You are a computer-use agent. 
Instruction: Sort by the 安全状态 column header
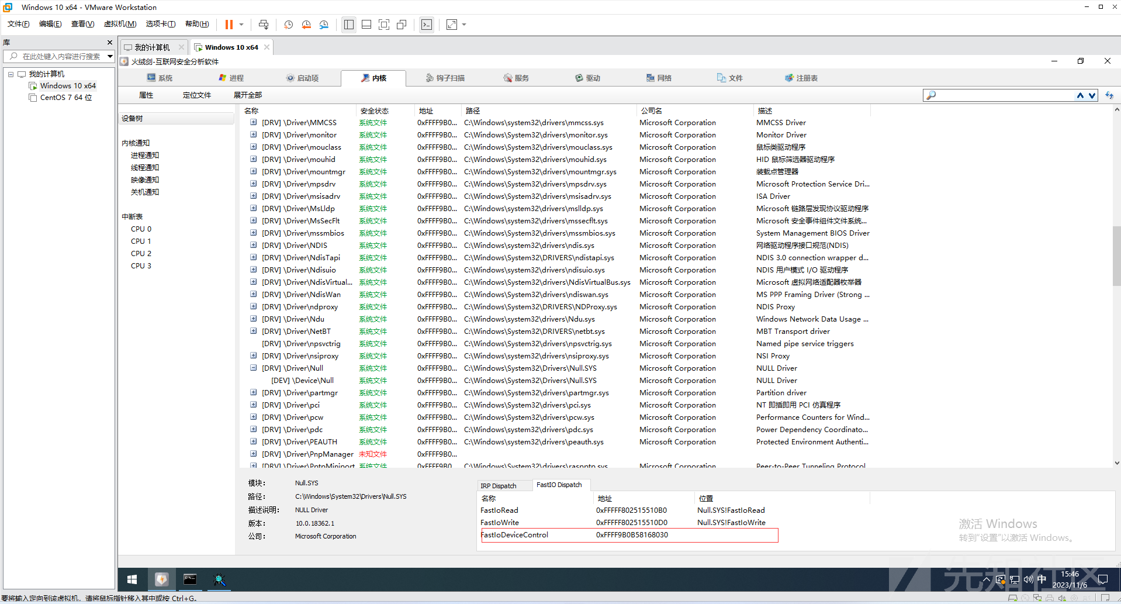pos(385,111)
